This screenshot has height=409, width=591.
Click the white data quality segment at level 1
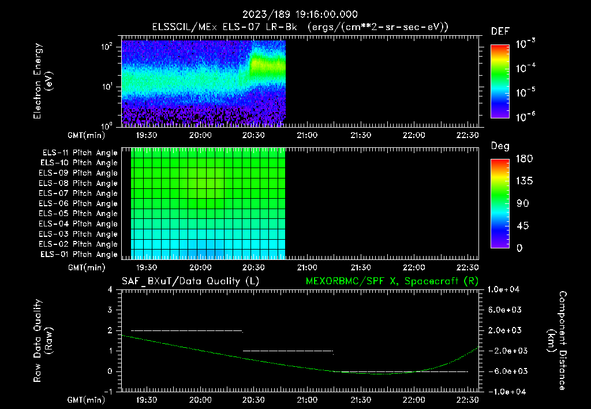[x=288, y=351]
